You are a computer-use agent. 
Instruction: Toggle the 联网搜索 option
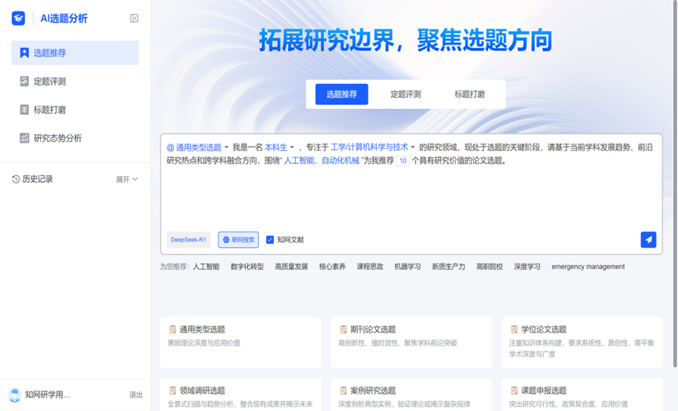[239, 240]
